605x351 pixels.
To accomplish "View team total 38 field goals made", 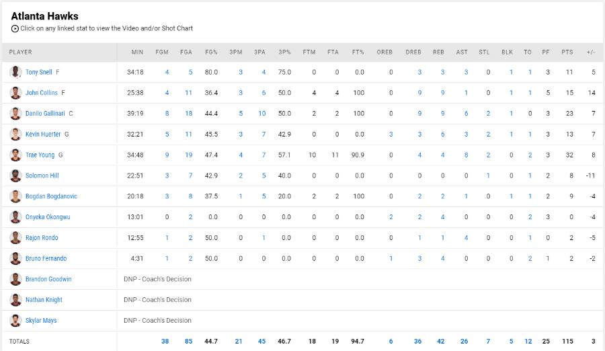I will pyautogui.click(x=165, y=342).
